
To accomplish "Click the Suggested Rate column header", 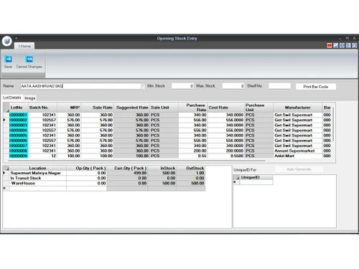I will coord(132,108).
